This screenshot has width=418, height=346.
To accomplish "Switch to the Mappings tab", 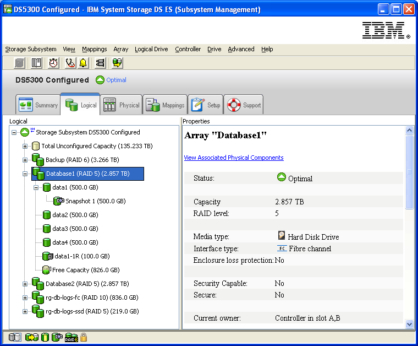I will (165, 105).
